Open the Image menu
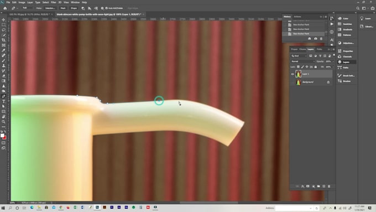The image size is (376, 212). [22, 2]
